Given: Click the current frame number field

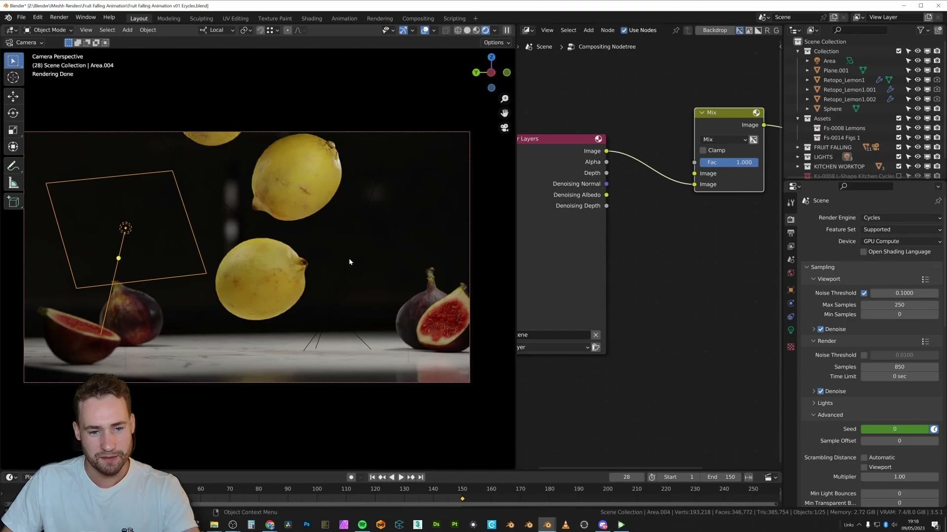Looking at the screenshot, I should point(626,477).
